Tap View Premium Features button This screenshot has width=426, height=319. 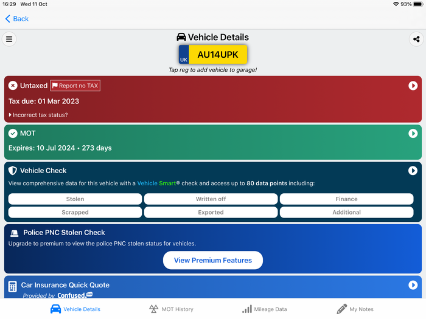[213, 261]
